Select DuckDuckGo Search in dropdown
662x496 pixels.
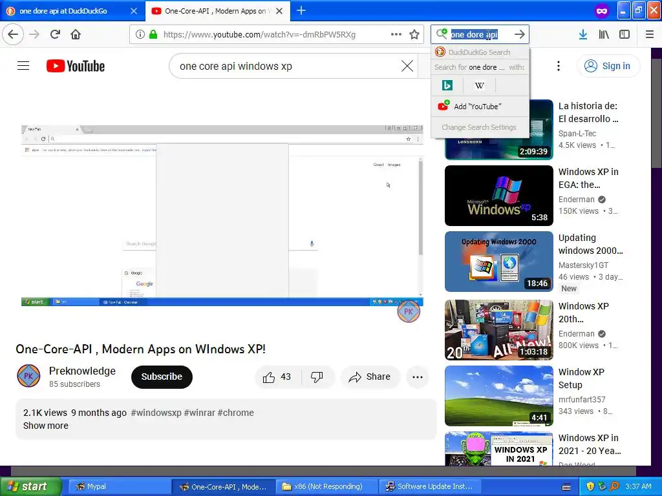(480, 52)
